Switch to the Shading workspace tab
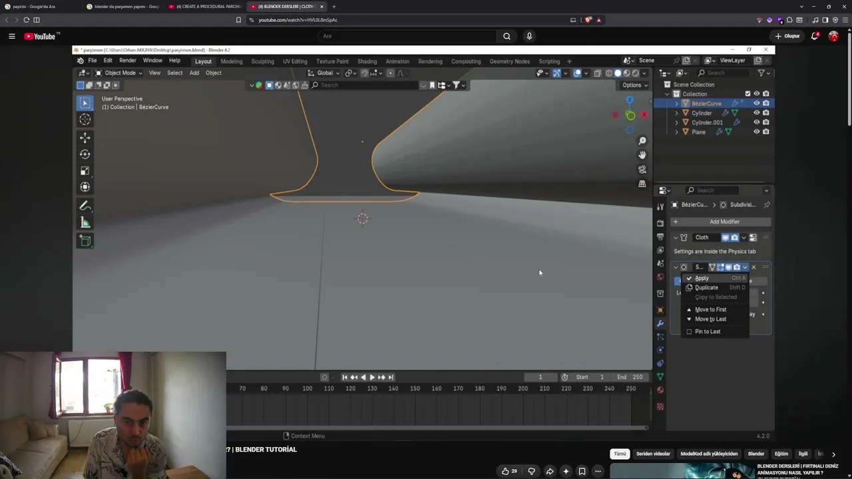The height and width of the screenshot is (479, 852). tap(367, 61)
